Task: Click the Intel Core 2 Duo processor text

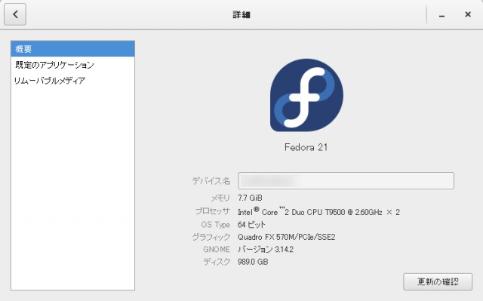Action: [318, 212]
